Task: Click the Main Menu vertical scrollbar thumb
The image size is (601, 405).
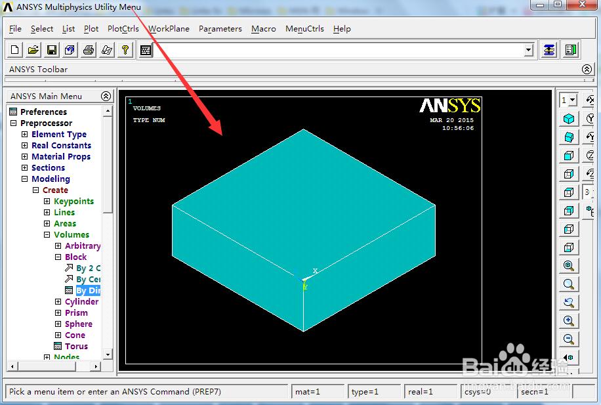Action: coord(108,164)
